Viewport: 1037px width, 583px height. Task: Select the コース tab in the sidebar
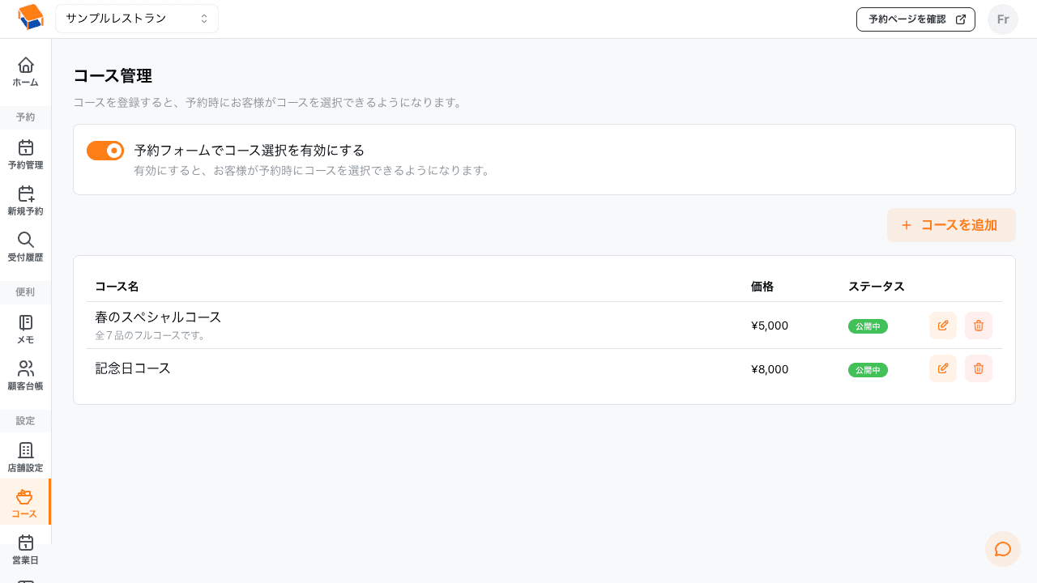[25, 502]
